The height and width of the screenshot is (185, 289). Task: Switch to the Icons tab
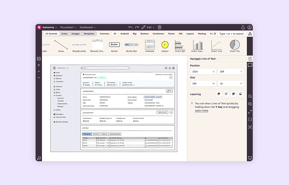[x=64, y=34]
